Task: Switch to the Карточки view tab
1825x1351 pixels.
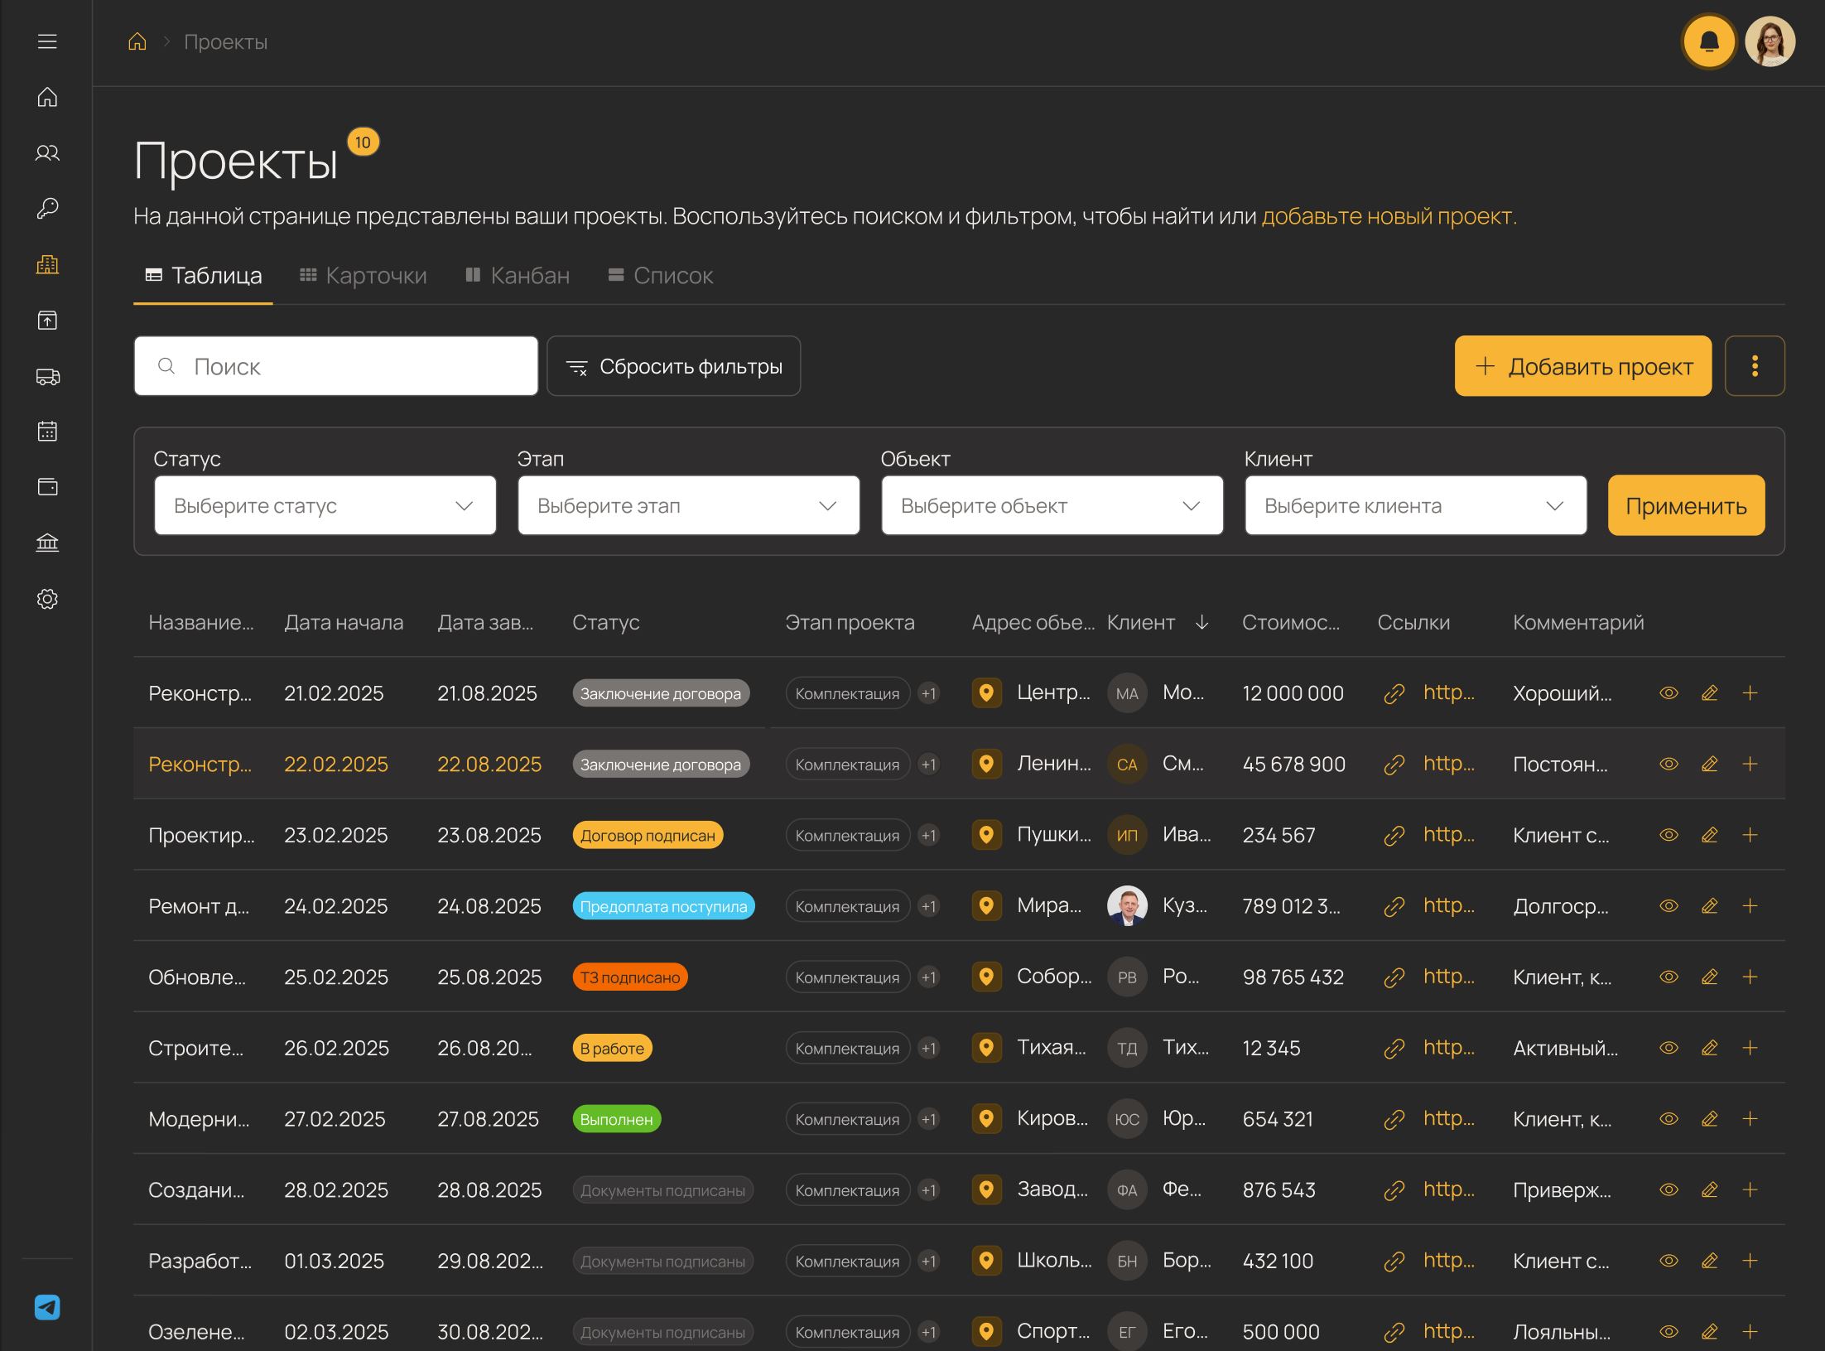Action: 364,275
